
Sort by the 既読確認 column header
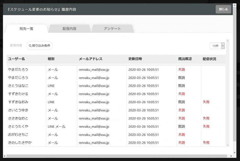[185, 59]
